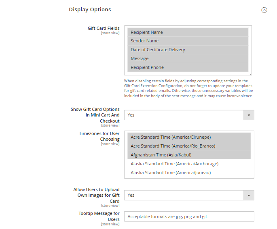Click resize handle of Gift Card Fields
This screenshot has height=229, width=277.
(250, 74)
